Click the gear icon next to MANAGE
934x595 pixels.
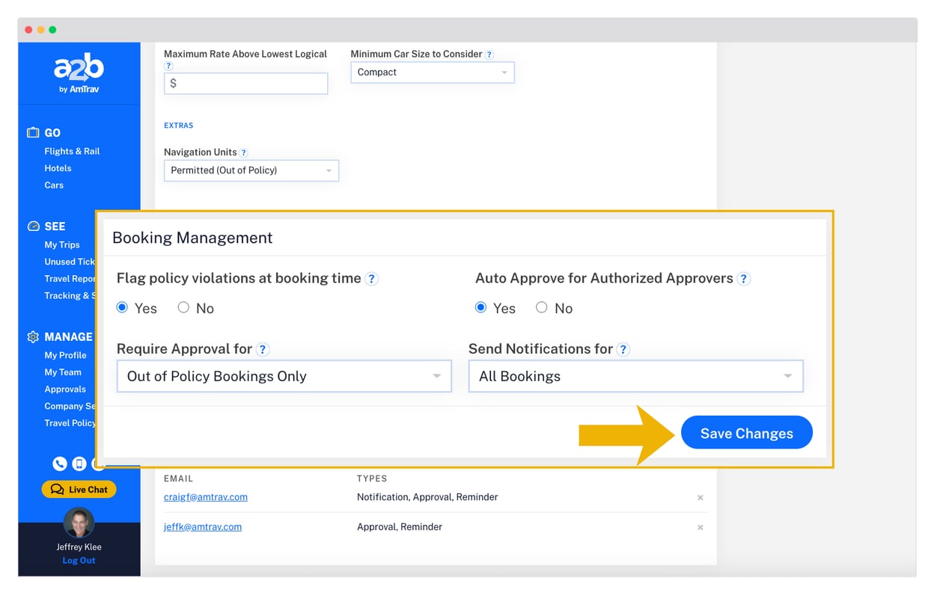click(x=32, y=336)
